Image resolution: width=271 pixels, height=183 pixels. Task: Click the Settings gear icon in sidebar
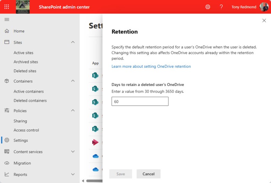pos(7,140)
